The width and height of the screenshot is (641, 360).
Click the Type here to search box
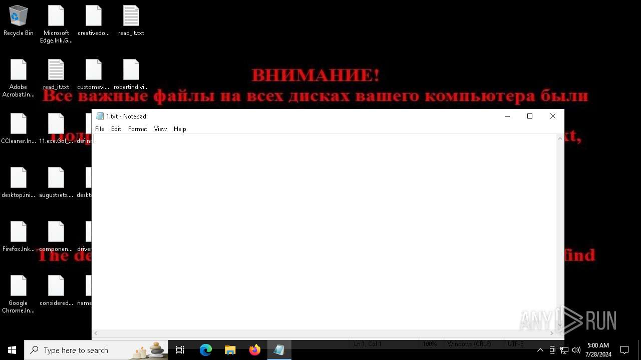point(96,350)
